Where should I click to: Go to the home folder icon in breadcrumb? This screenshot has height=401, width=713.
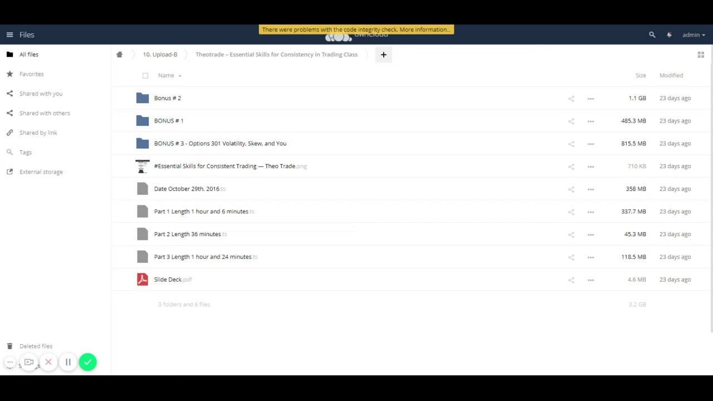(119, 55)
